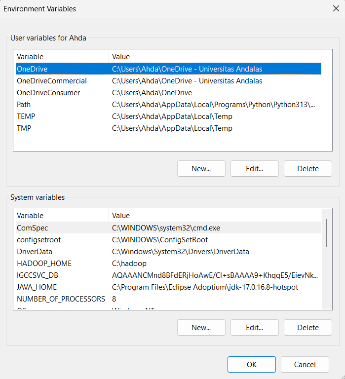The width and height of the screenshot is (345, 379).
Task: Select the OneDriveConsumer variable row
Action: [x=48, y=93]
